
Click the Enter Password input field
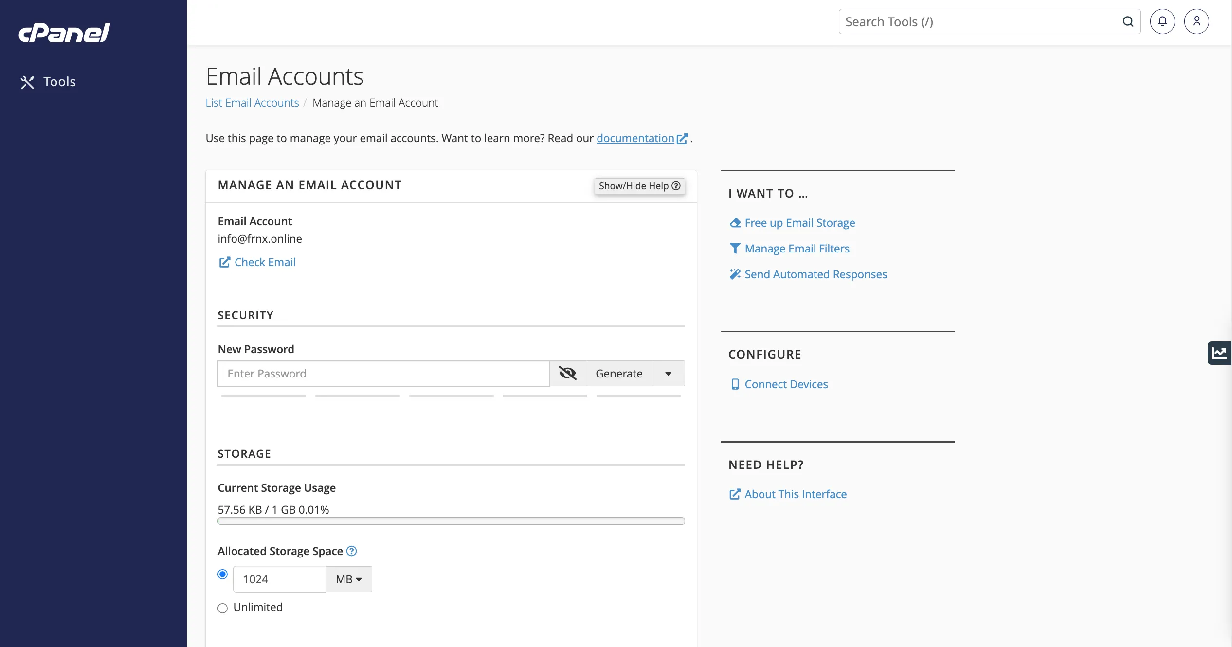[x=383, y=373]
